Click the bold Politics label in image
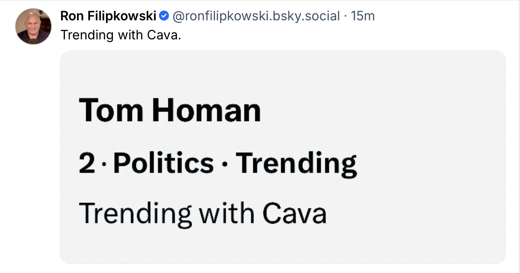Viewport: 520px width, 273px height. point(165,164)
